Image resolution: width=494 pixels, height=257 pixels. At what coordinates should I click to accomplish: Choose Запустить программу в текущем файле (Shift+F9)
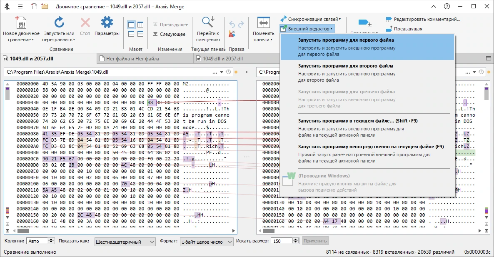tap(367, 127)
